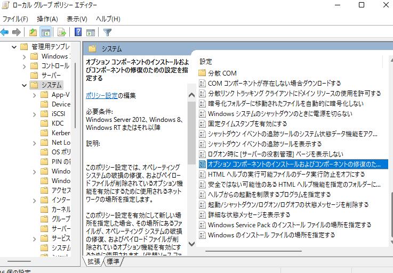Click the Forward arrow toolbar icon
The height and width of the screenshot is (273, 393).
tap(17, 32)
